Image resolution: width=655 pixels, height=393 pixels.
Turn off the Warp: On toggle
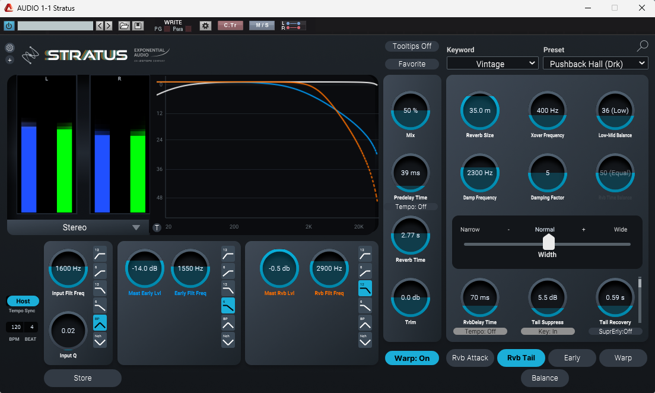(412, 359)
